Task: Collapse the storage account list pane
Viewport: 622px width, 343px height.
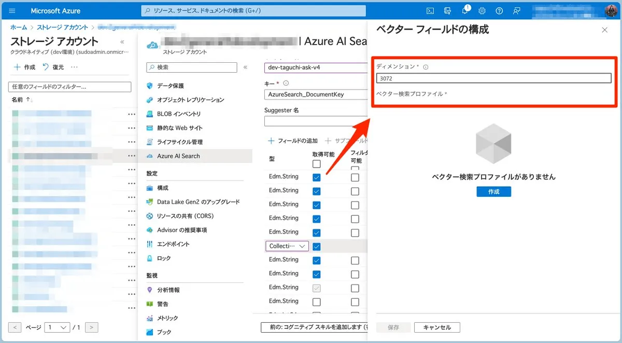Action: coord(122,42)
